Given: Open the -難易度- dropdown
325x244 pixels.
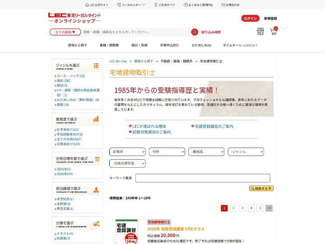Looking at the screenshot, I should click(x=206, y=152).
